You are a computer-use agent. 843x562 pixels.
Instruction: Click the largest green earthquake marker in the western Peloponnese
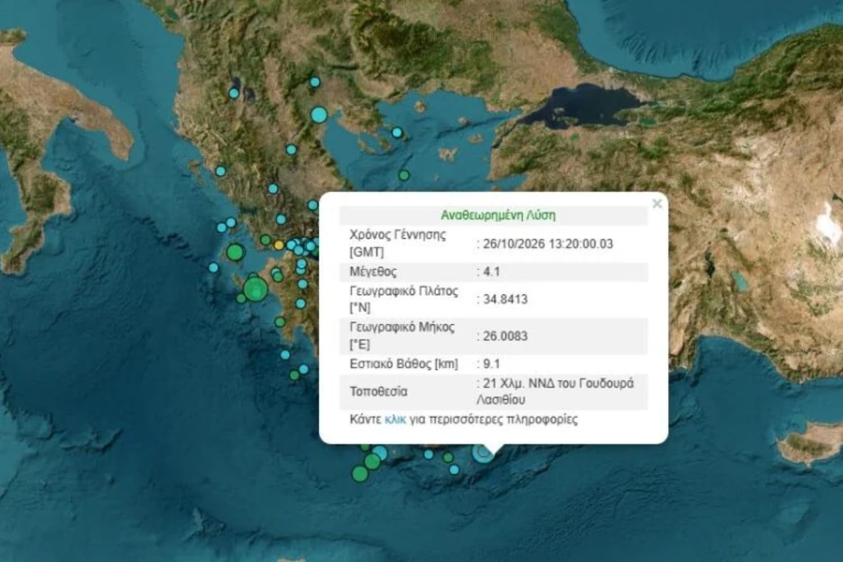pyautogui.click(x=255, y=290)
